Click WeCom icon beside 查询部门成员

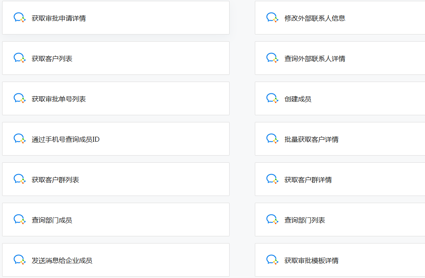click(19, 219)
